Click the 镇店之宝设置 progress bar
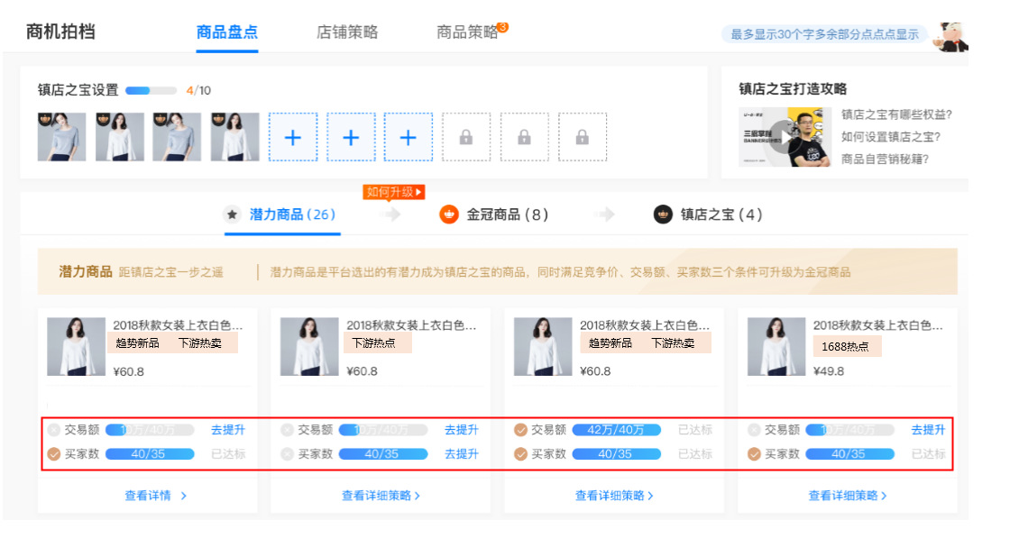Image resolution: width=1019 pixels, height=548 pixels. point(151,90)
